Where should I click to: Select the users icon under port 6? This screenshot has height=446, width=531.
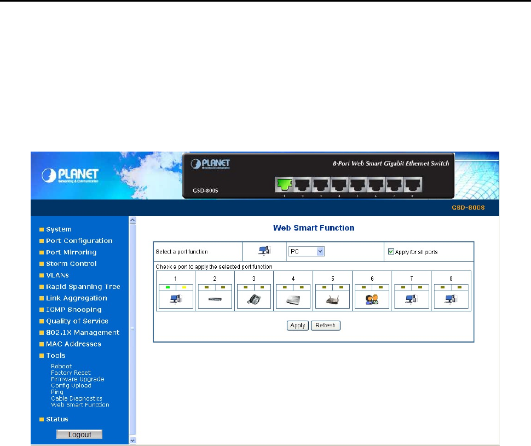click(x=372, y=299)
